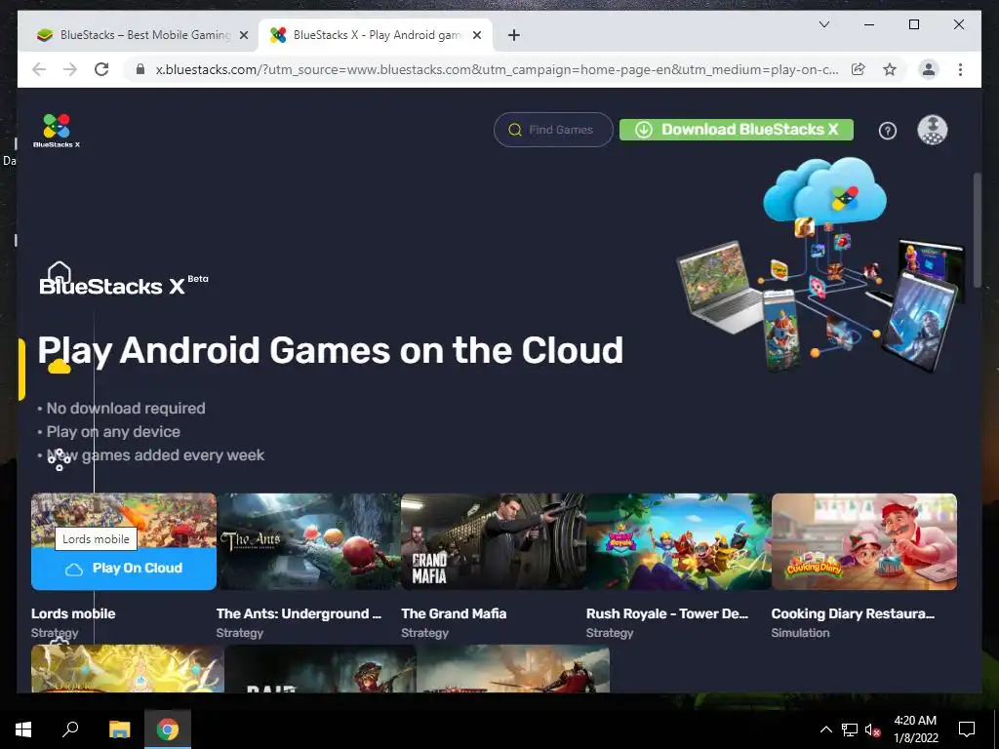
Task: Click the address bar URL
Action: tap(497, 69)
